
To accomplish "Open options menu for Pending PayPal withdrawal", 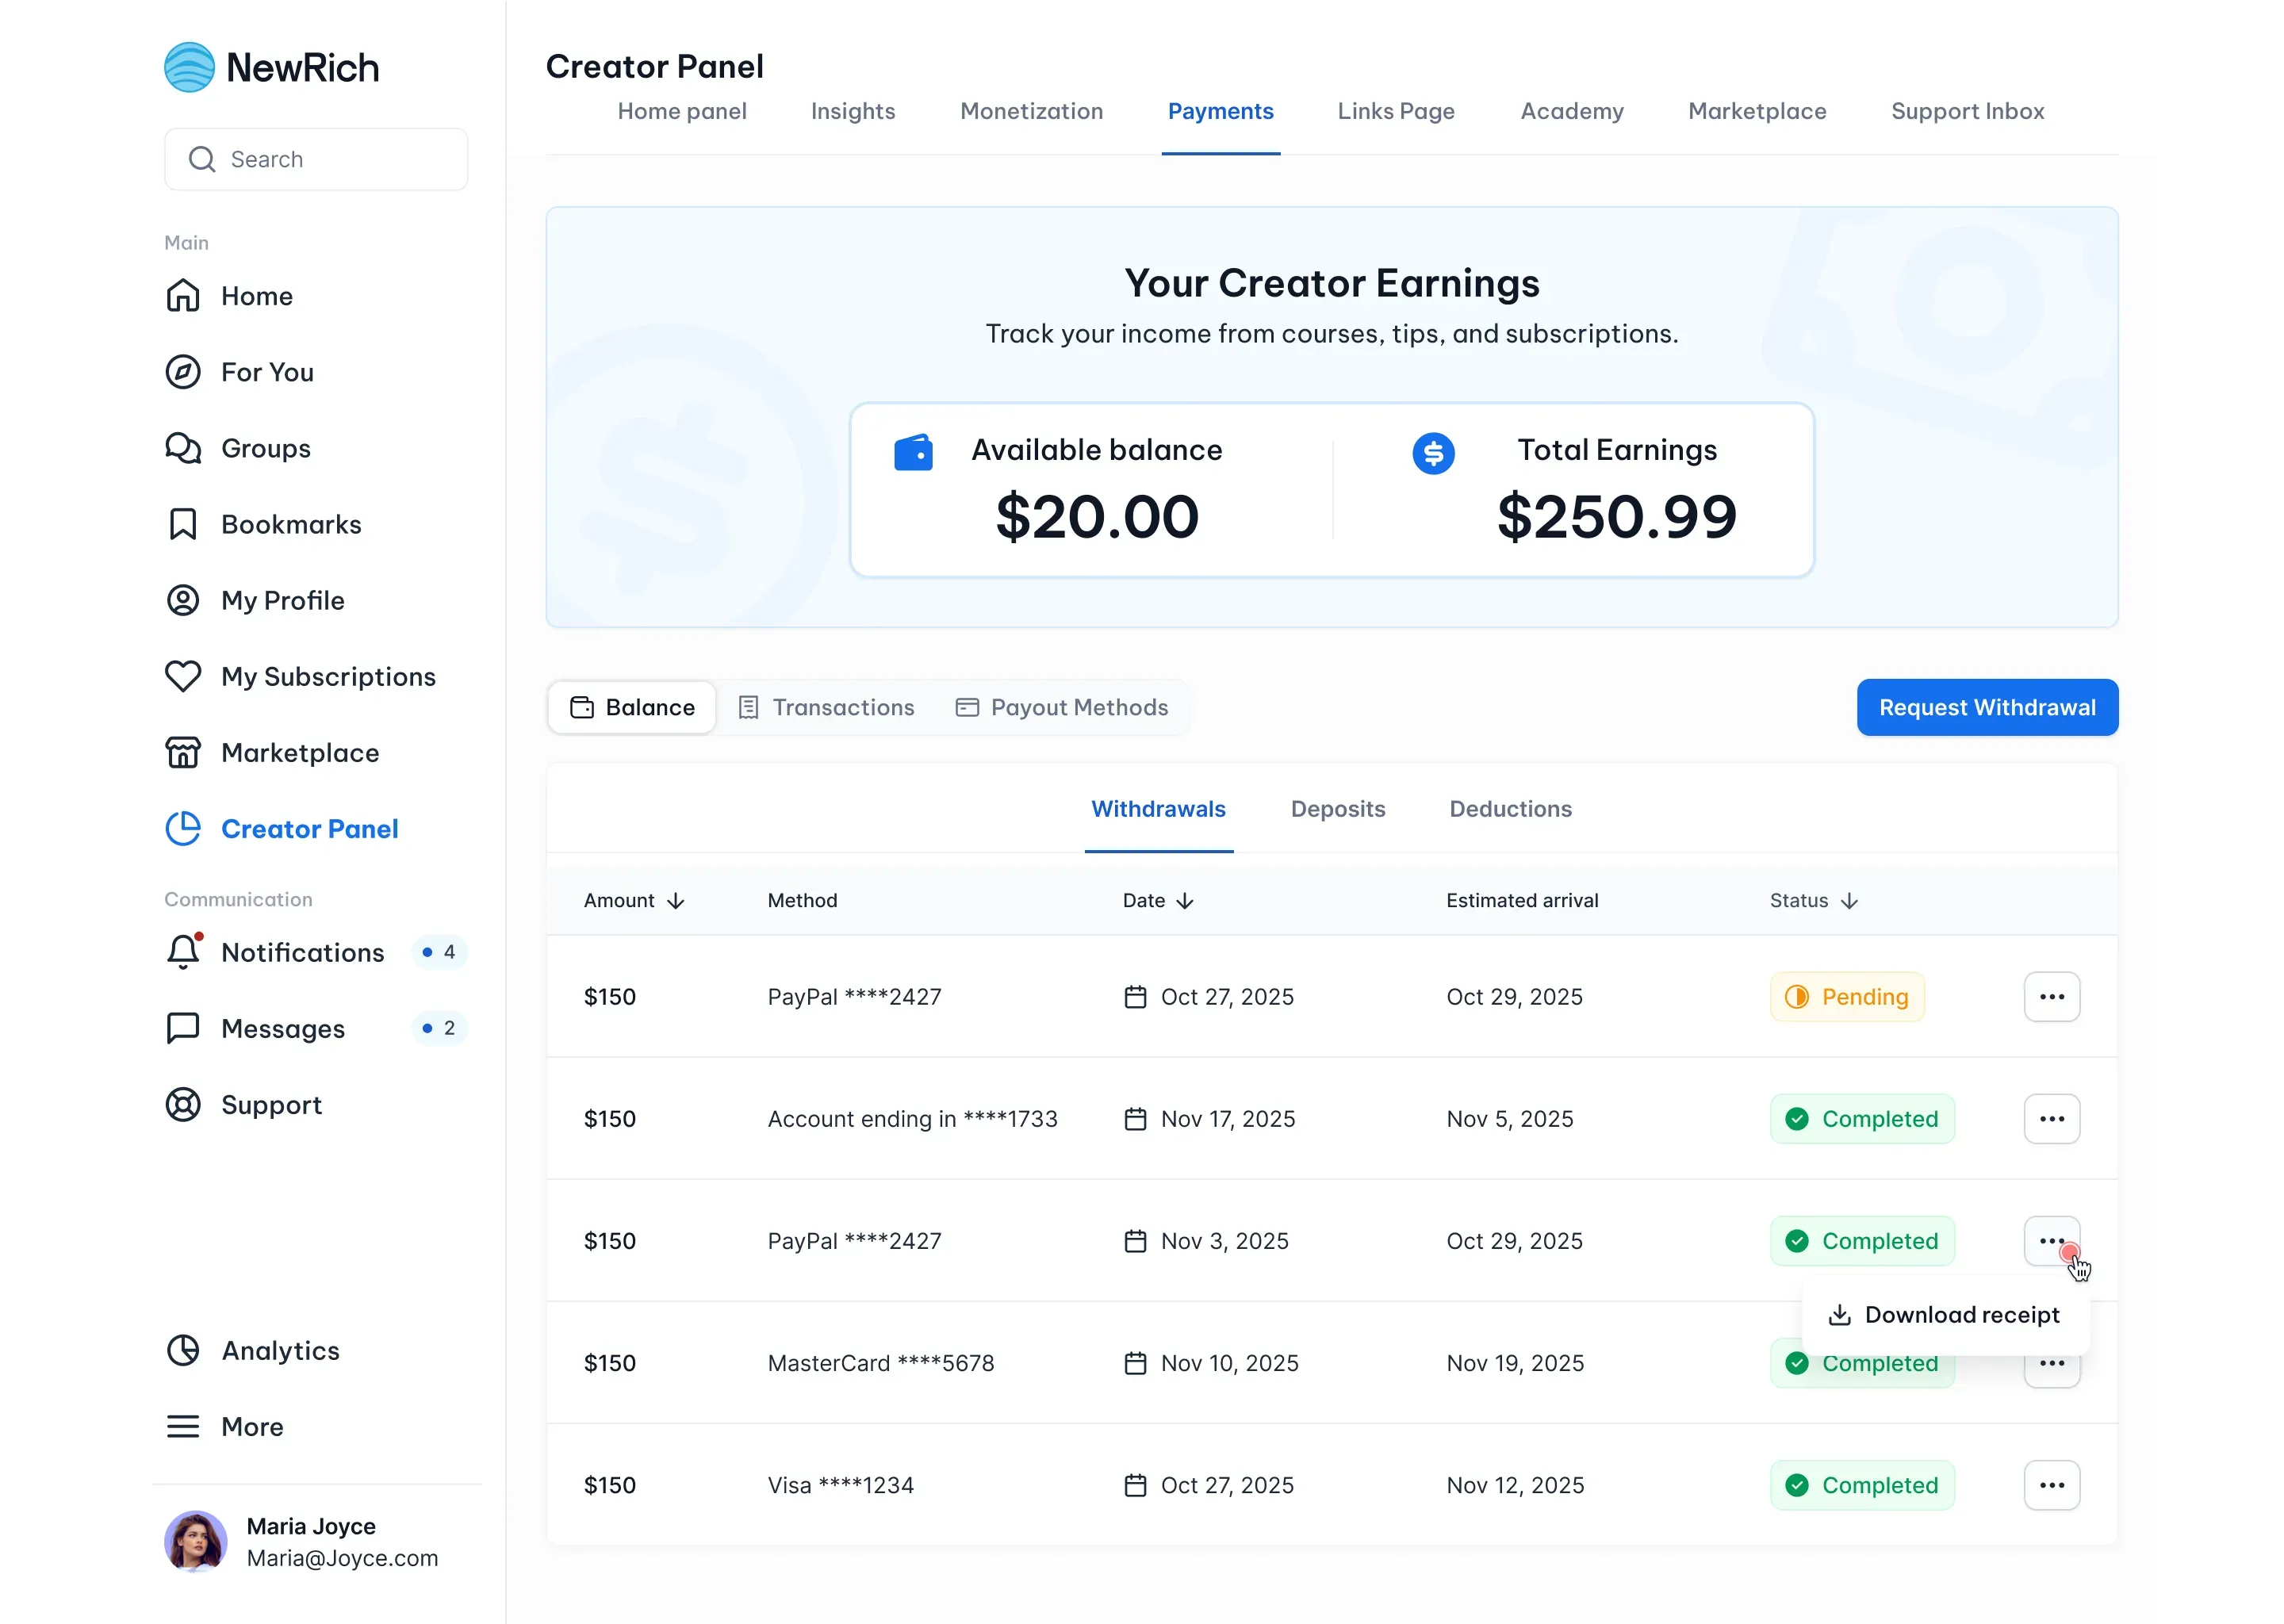I will (x=2052, y=997).
